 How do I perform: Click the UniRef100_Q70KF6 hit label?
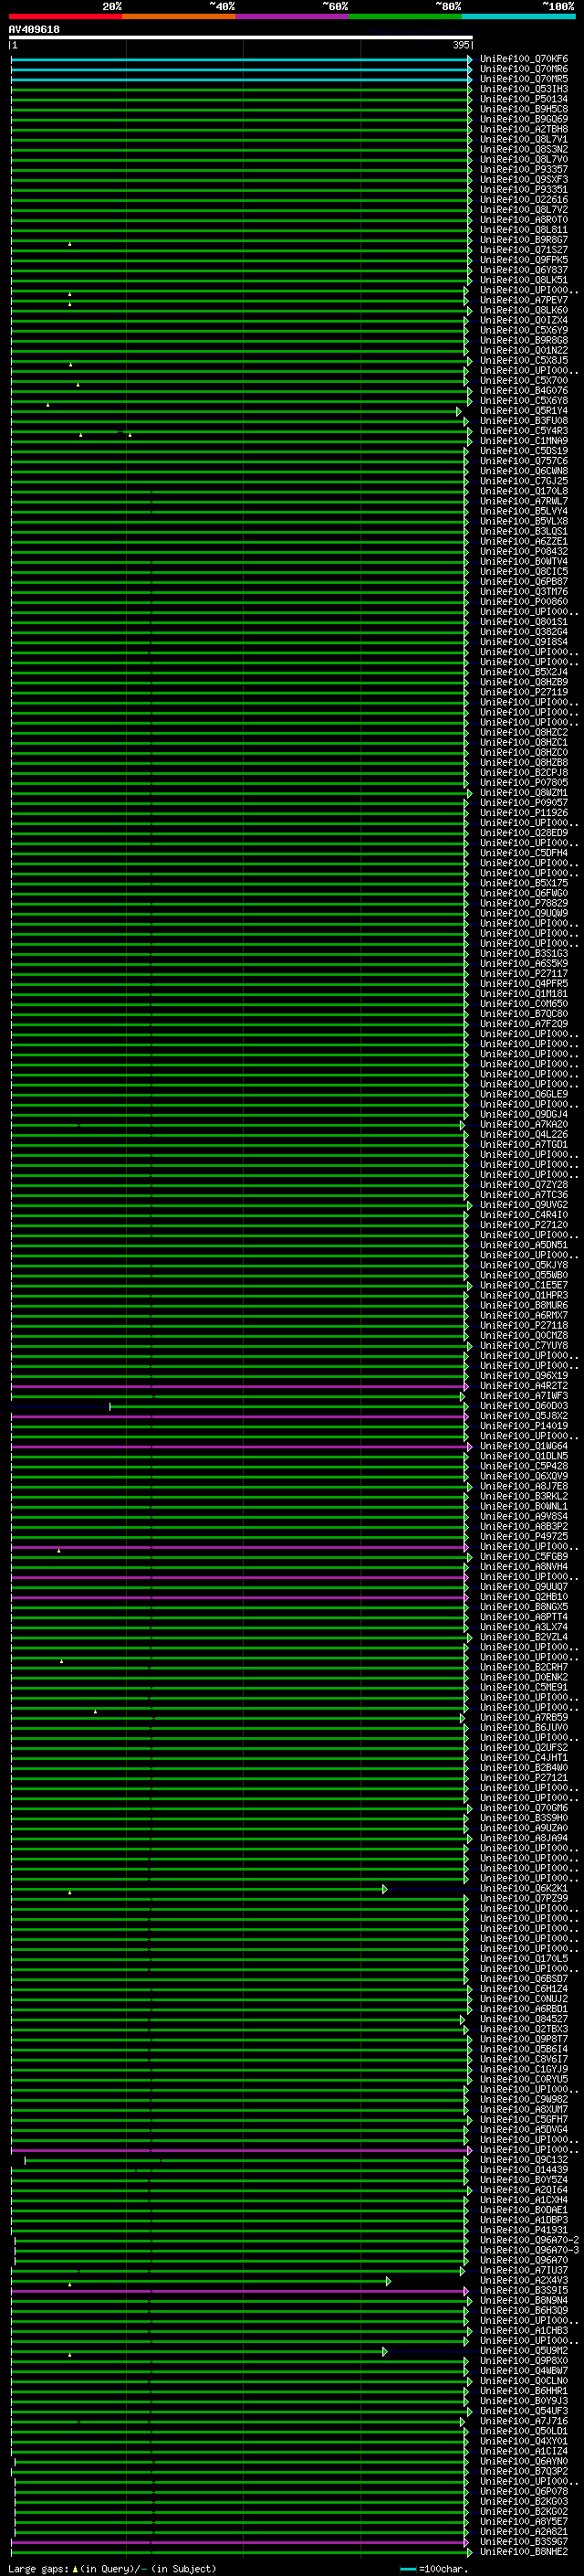click(524, 59)
